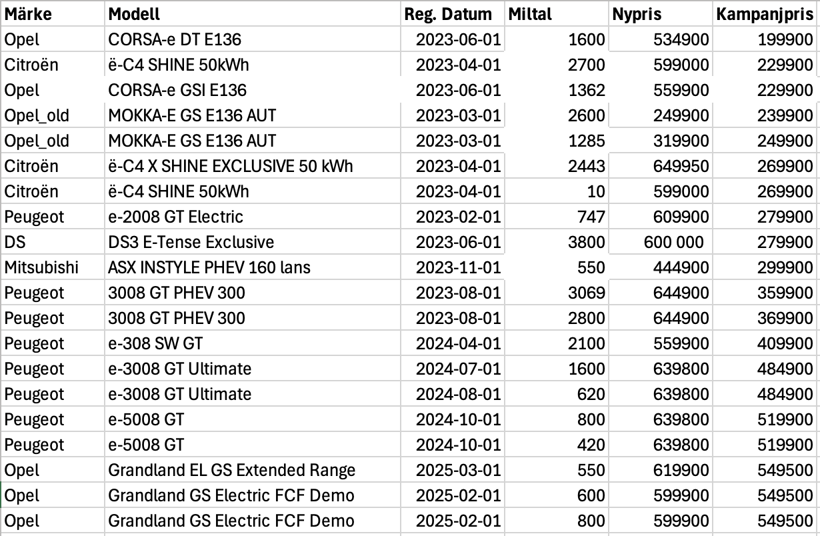
Task: Select the Modell column header
Action: pyautogui.click(x=253, y=14)
